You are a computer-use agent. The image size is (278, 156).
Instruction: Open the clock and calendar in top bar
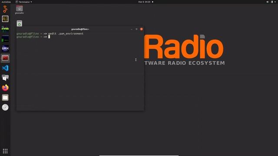tap(144, 2)
